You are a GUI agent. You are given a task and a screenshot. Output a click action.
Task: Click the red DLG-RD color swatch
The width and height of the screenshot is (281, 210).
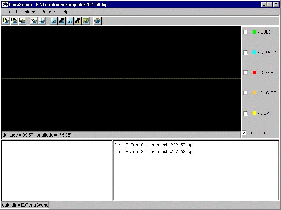[x=254, y=72]
